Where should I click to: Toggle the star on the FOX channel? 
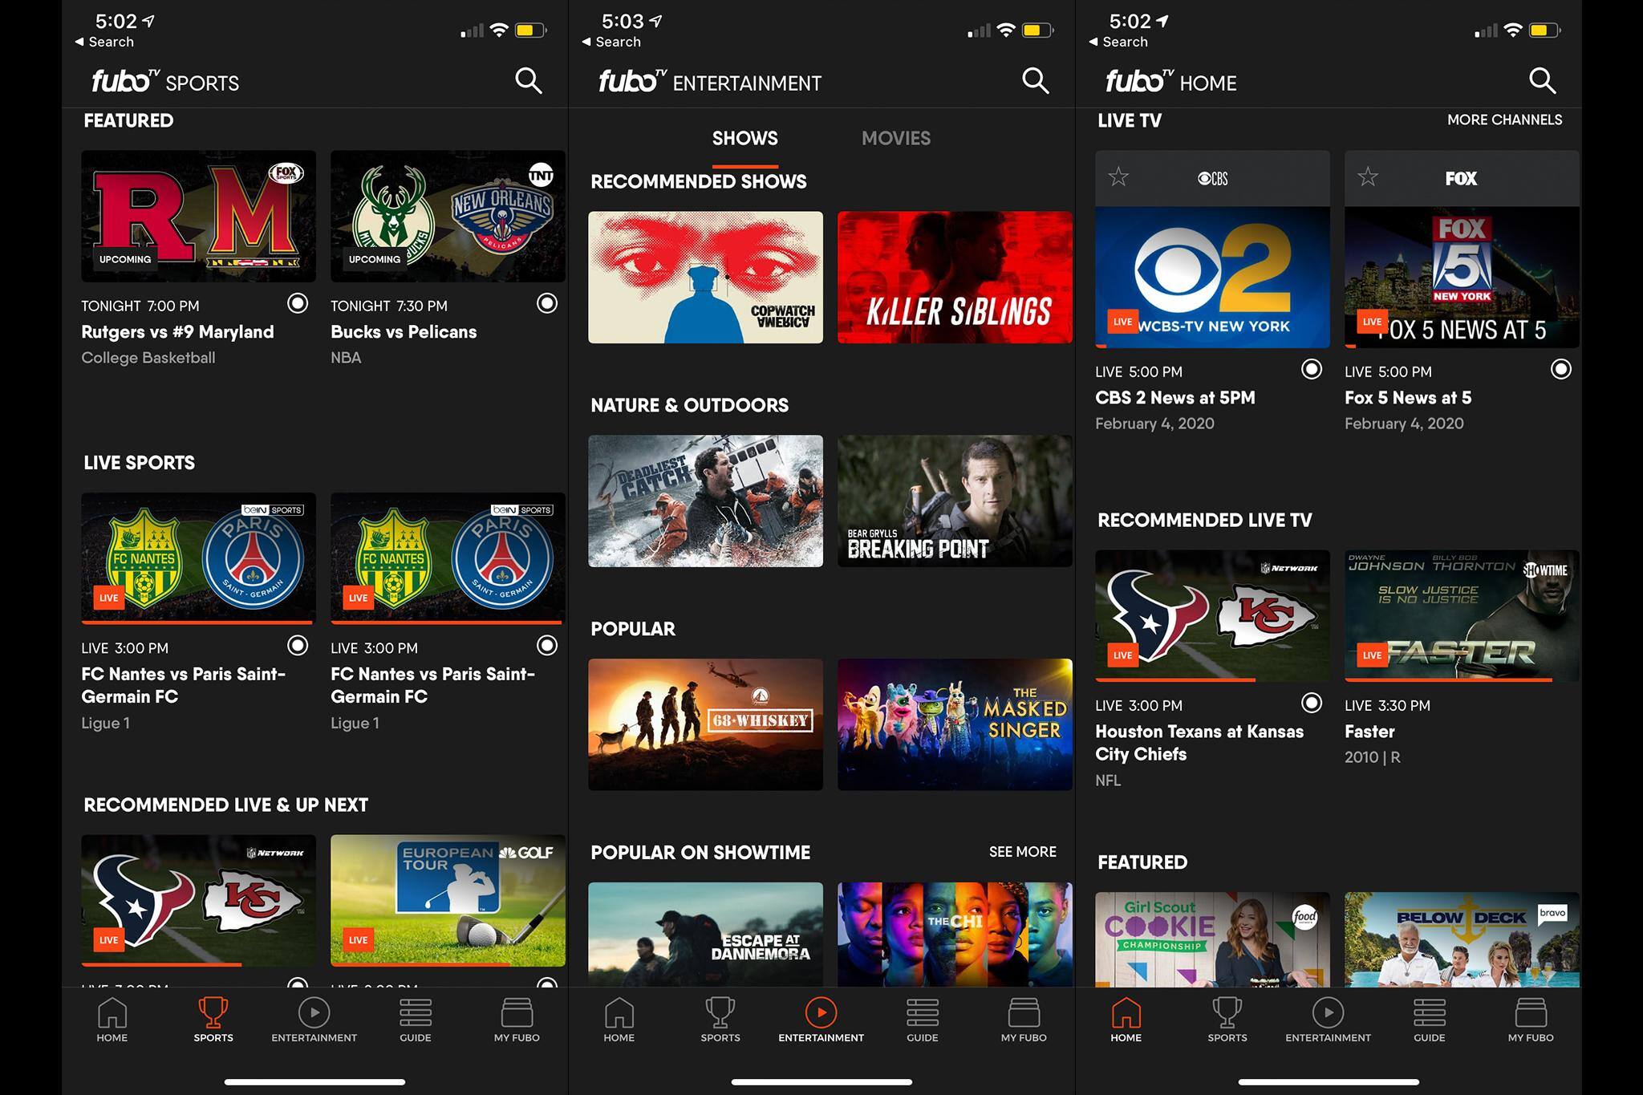click(x=1368, y=177)
